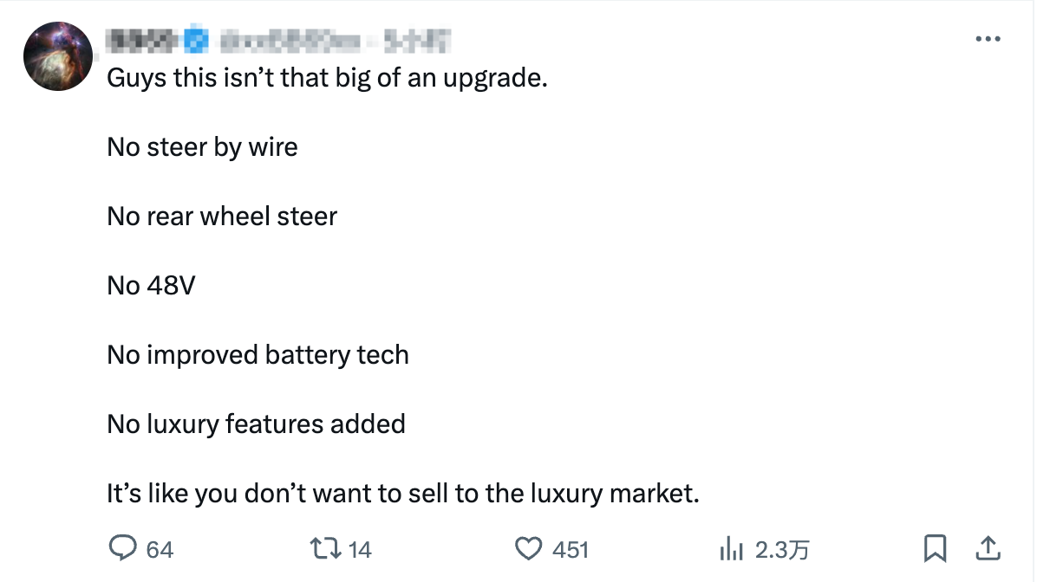Bookmark this tweet
1037x582 pixels.
tap(936, 548)
